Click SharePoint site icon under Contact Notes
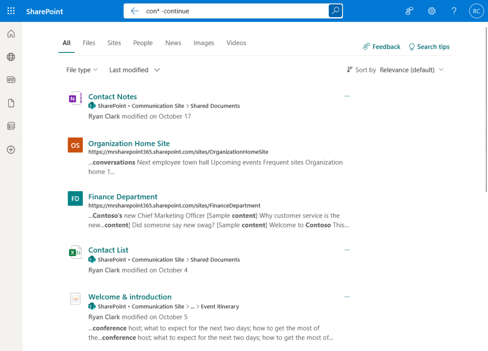The image size is (488, 351). (92, 105)
